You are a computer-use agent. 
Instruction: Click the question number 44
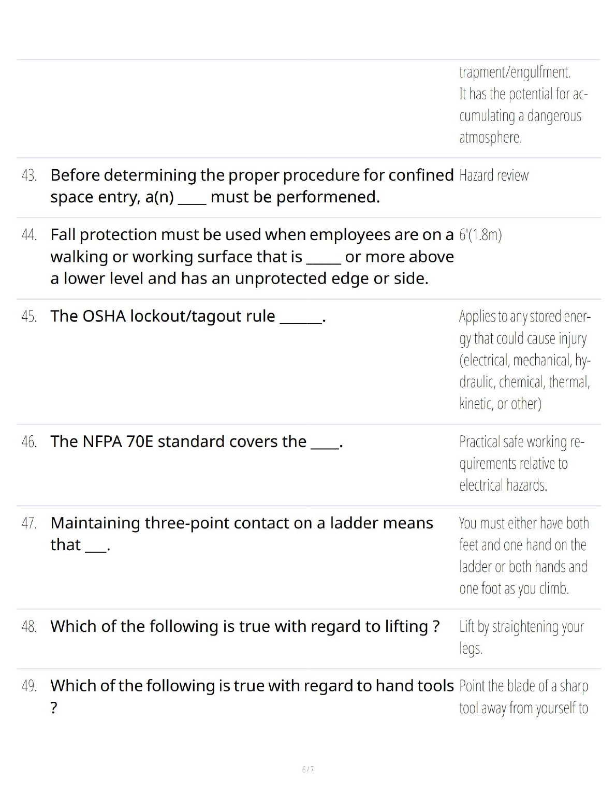pyautogui.click(x=29, y=235)
